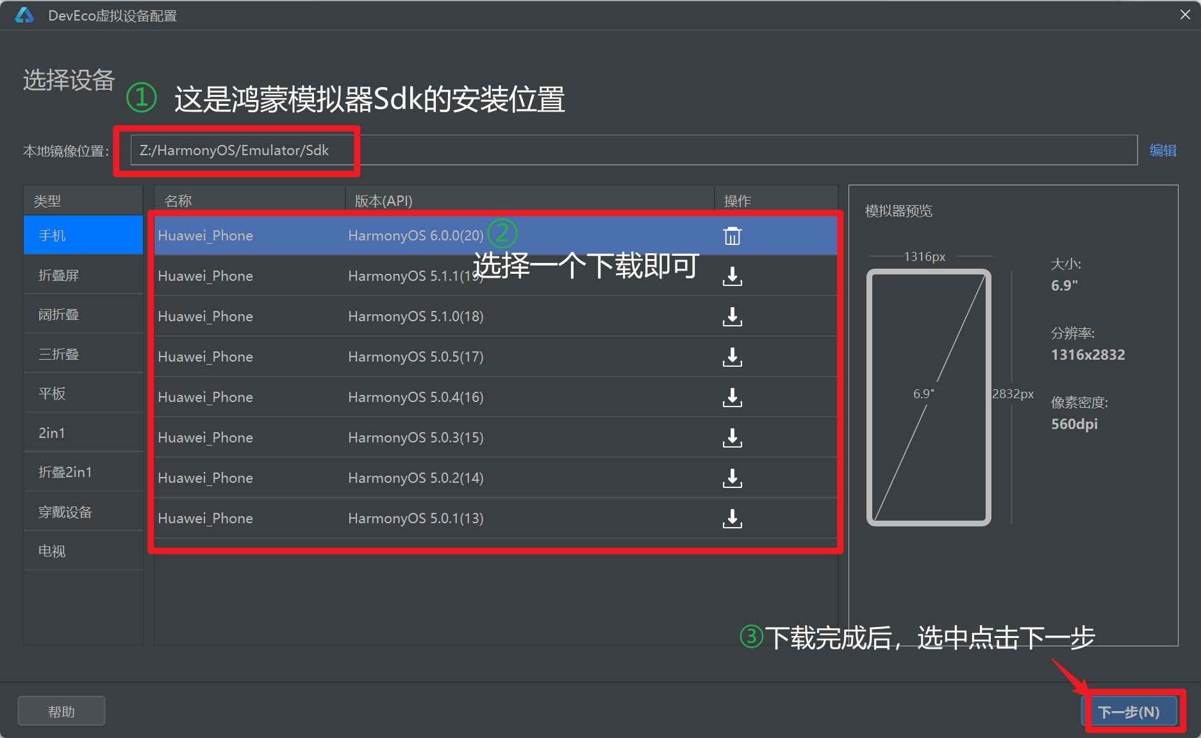Select the HarmonyOS 5.0.2(14) version cell
The width and height of the screenshot is (1201, 738).
click(x=416, y=478)
